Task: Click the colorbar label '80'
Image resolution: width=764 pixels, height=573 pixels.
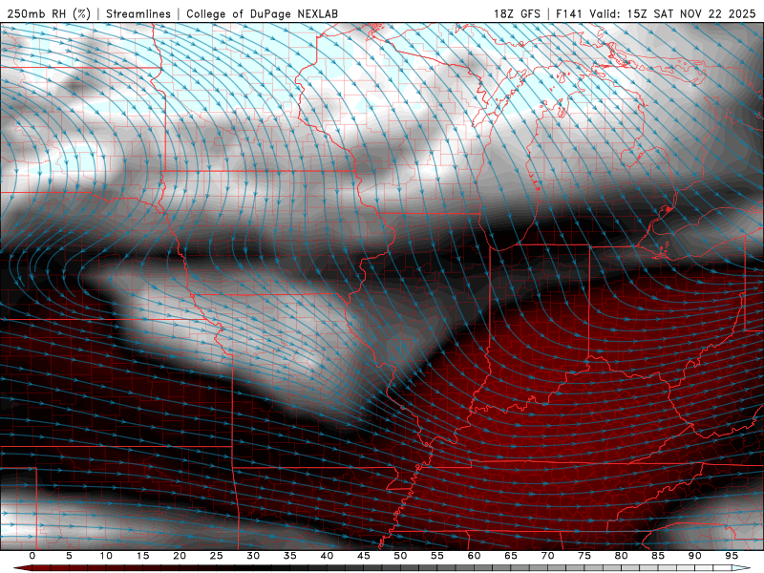Action: pos(621,556)
